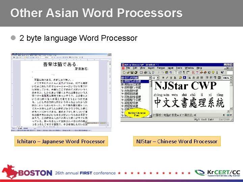The height and width of the screenshot is (182, 243).
Task: Click the yellow lightbulb icon in NJStar
Action: click(x=213, y=72)
